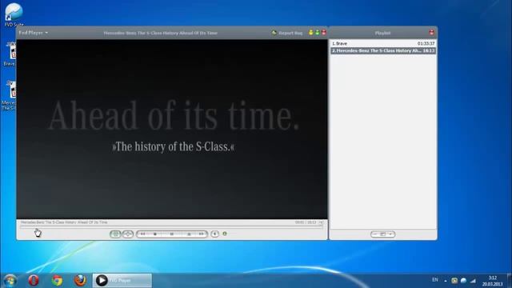Click the video seek progress bar

tap(170, 226)
